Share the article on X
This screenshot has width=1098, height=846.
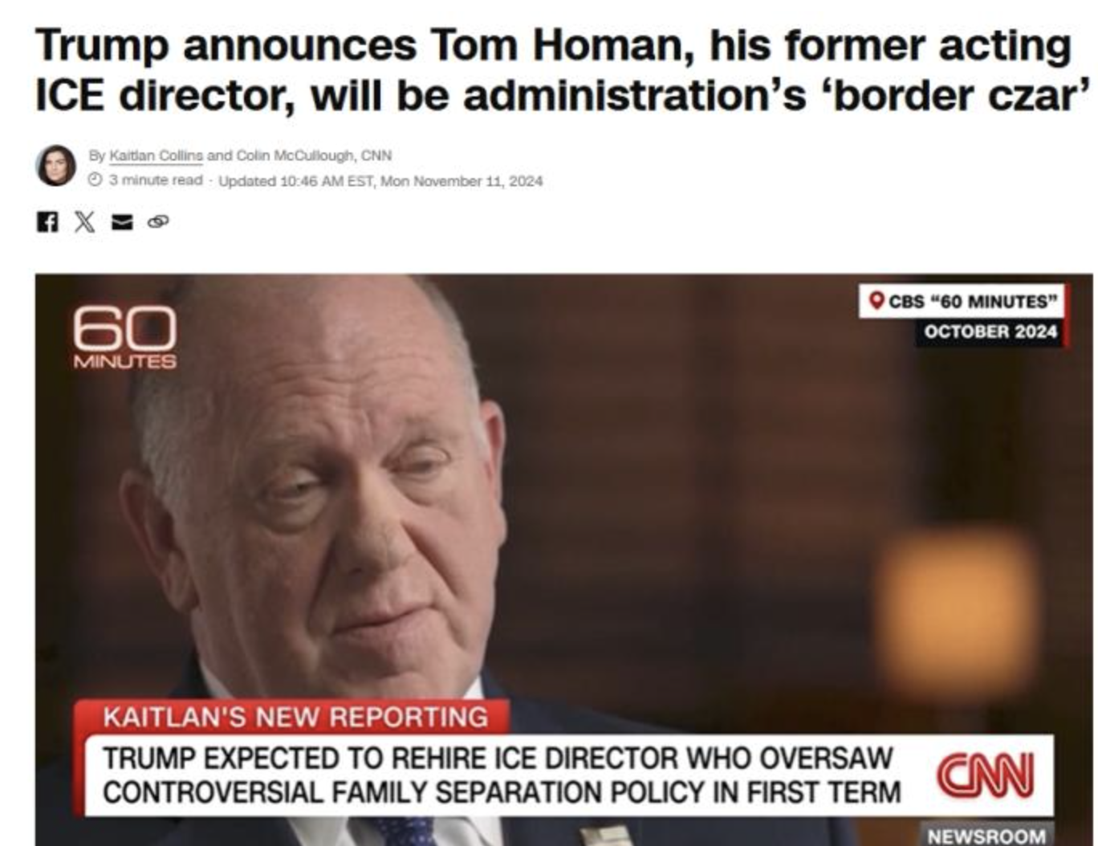[x=85, y=222]
